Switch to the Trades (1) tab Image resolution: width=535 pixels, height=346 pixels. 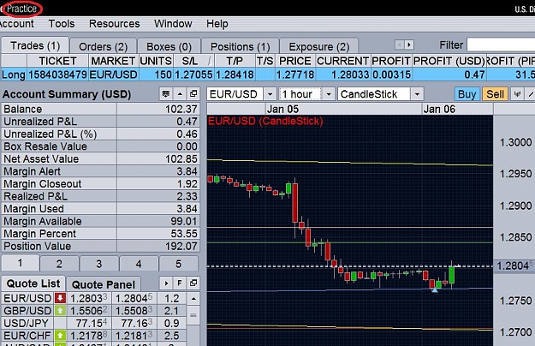(x=35, y=45)
